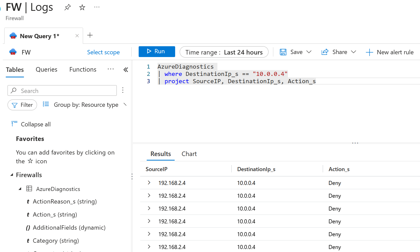Viewport: 420px width, 252px height.
Task: Click the side panel resize handle dots
Action: [132, 176]
